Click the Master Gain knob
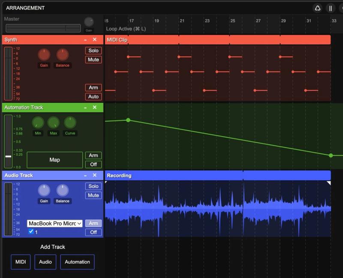This screenshot has height=278, width=343. (89, 22)
